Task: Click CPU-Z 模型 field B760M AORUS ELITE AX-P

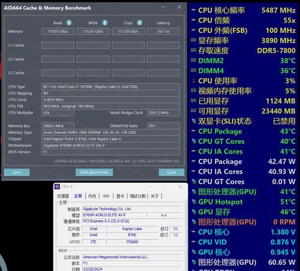Action: (x=114, y=215)
